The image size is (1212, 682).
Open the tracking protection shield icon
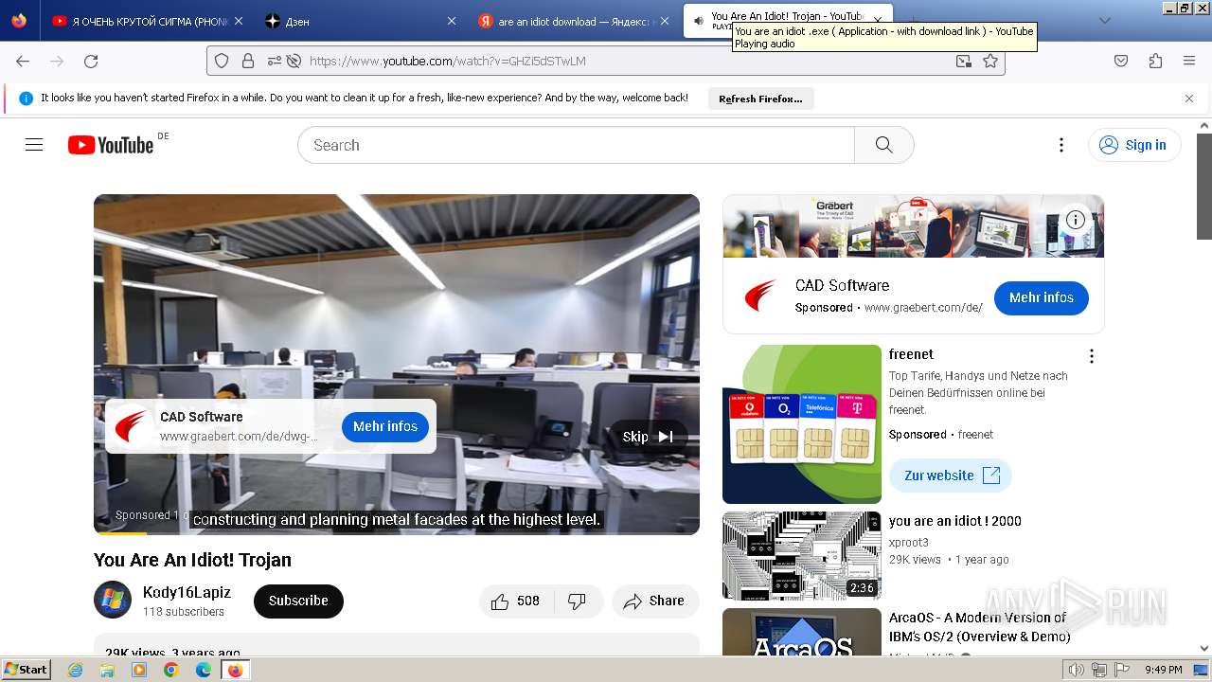[222, 61]
